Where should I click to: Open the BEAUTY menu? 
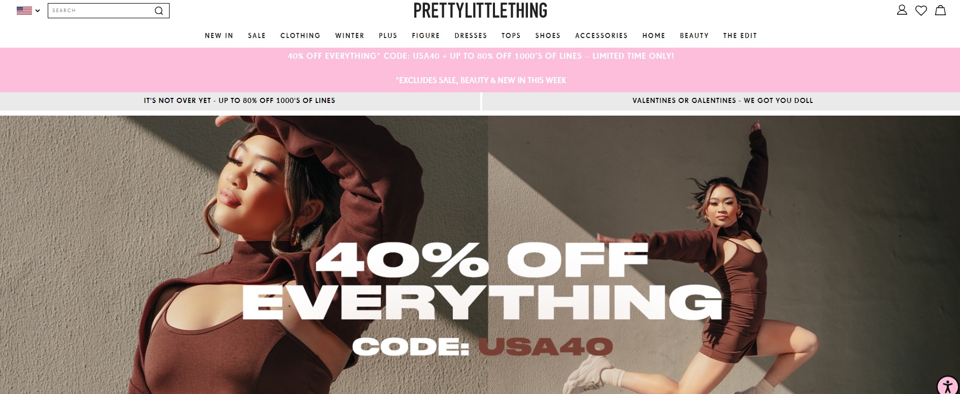tap(694, 35)
